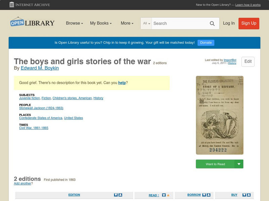
Task: Open the More menu
Action: point(126,23)
